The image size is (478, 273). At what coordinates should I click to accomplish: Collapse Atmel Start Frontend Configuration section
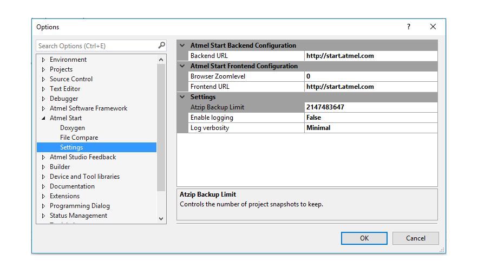182,66
